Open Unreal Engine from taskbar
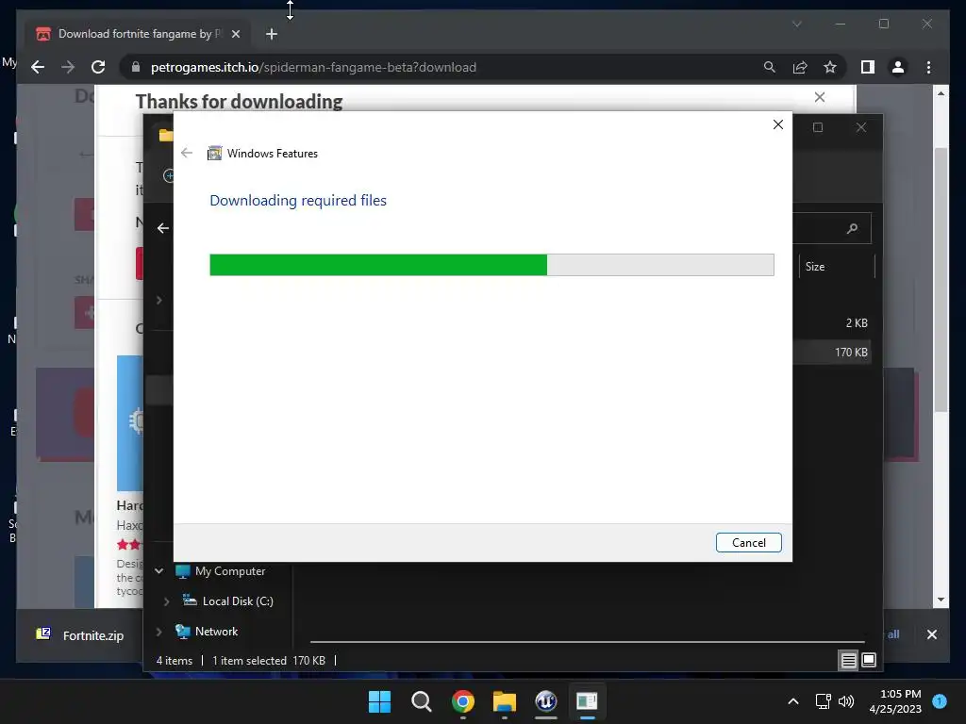 (546, 701)
